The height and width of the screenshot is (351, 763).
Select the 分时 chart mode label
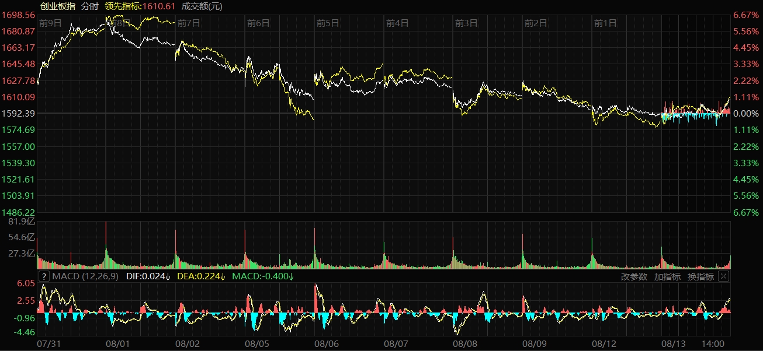[x=89, y=6]
